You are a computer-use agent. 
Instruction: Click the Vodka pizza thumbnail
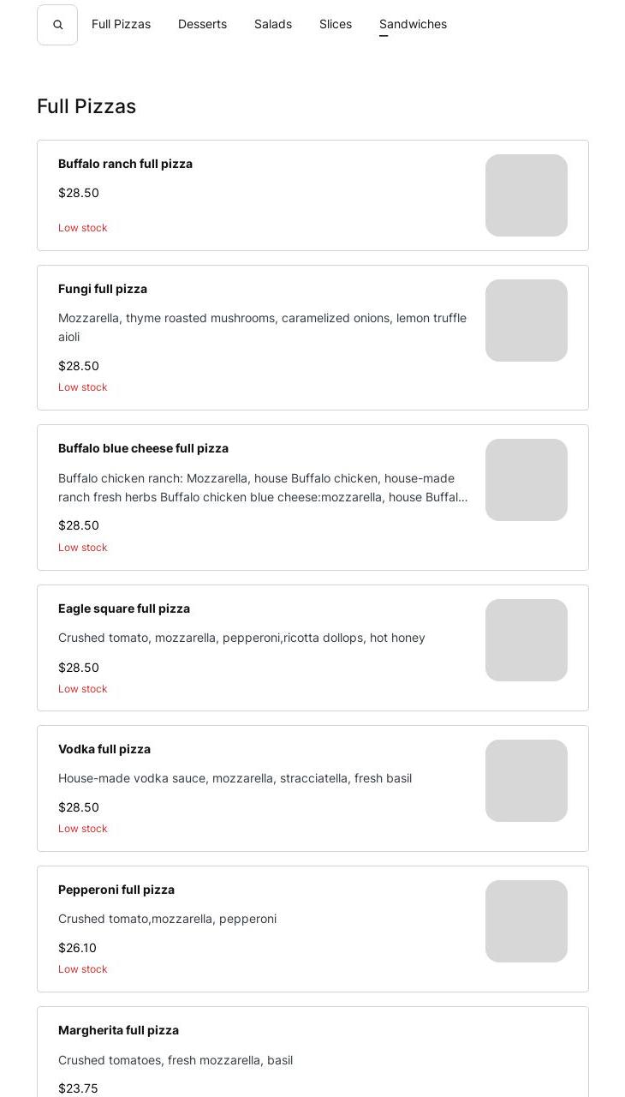pyautogui.click(x=526, y=781)
